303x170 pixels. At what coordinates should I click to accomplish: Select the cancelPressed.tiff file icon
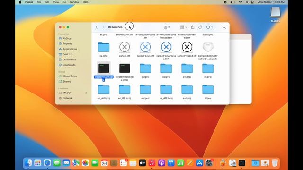187,47
